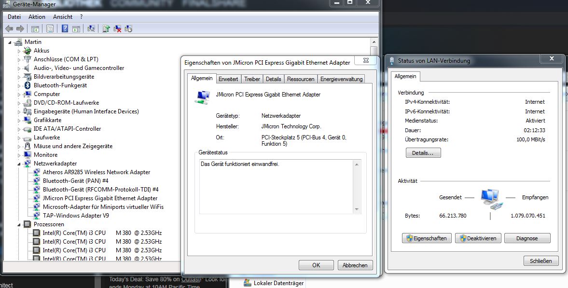The width and height of the screenshot is (568, 288).
Task: Select Bluetooth-Gerät (PAN) #4 entry
Action: click(76, 181)
